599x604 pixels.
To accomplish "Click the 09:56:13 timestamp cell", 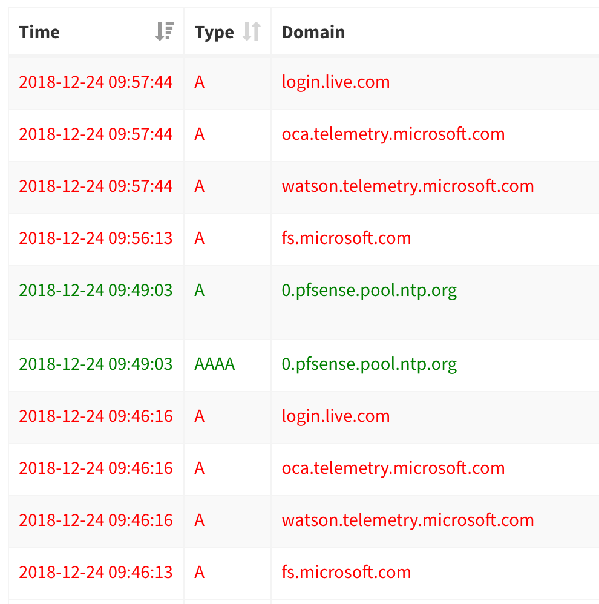I will [96, 238].
